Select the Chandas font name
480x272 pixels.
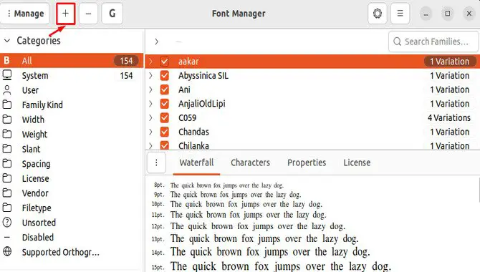click(193, 132)
